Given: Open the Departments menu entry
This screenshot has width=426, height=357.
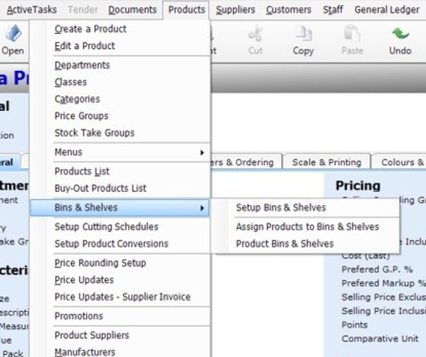Looking at the screenshot, I should pyautogui.click(x=82, y=65).
